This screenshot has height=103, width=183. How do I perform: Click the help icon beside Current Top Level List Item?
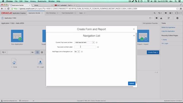point(97,43)
